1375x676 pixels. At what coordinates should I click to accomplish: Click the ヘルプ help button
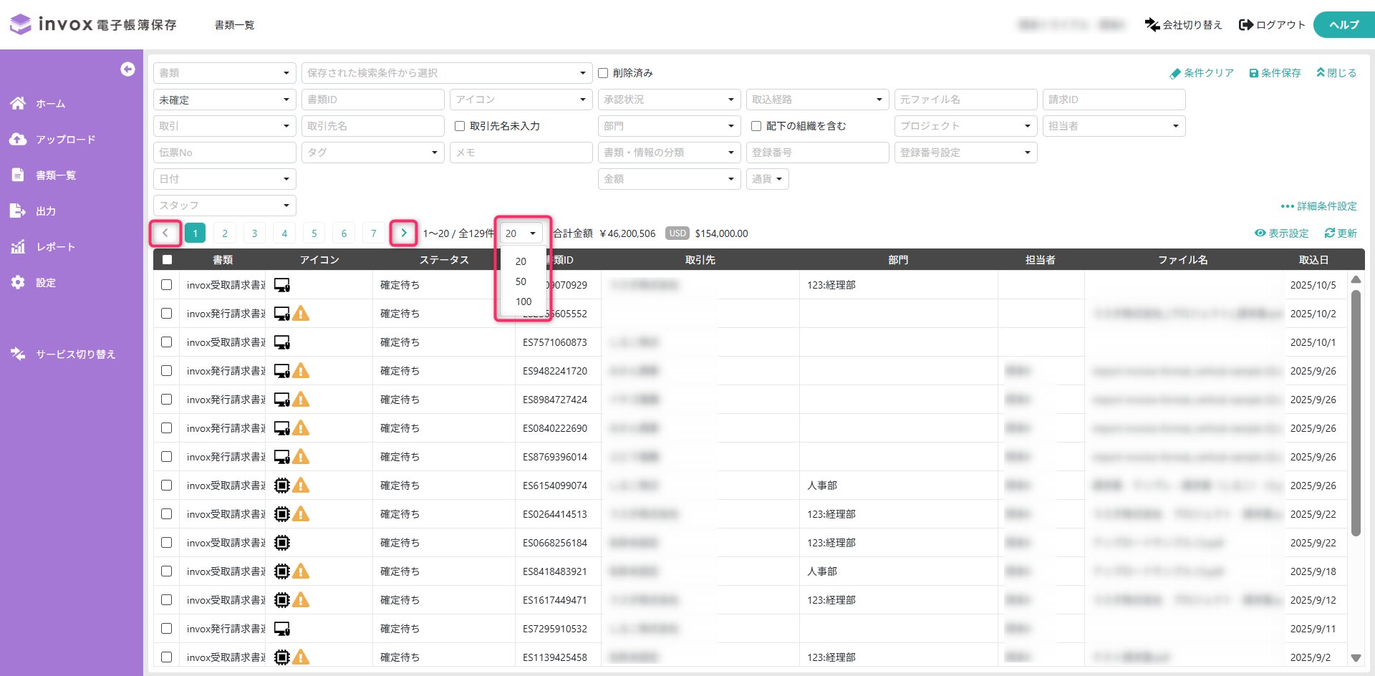[x=1343, y=25]
